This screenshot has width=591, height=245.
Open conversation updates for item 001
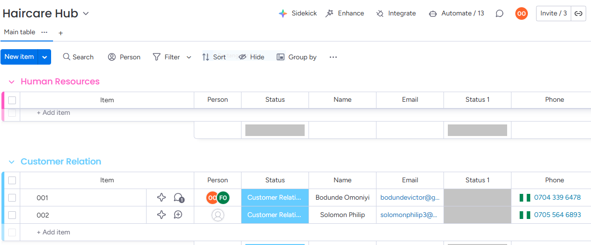(178, 198)
